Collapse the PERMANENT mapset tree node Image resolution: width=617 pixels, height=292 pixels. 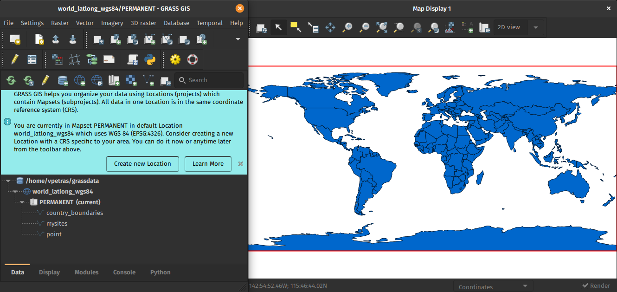22,202
